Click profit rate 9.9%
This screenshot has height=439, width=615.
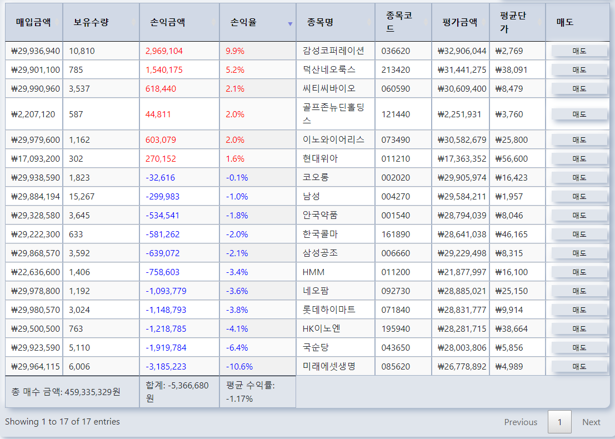(x=235, y=51)
